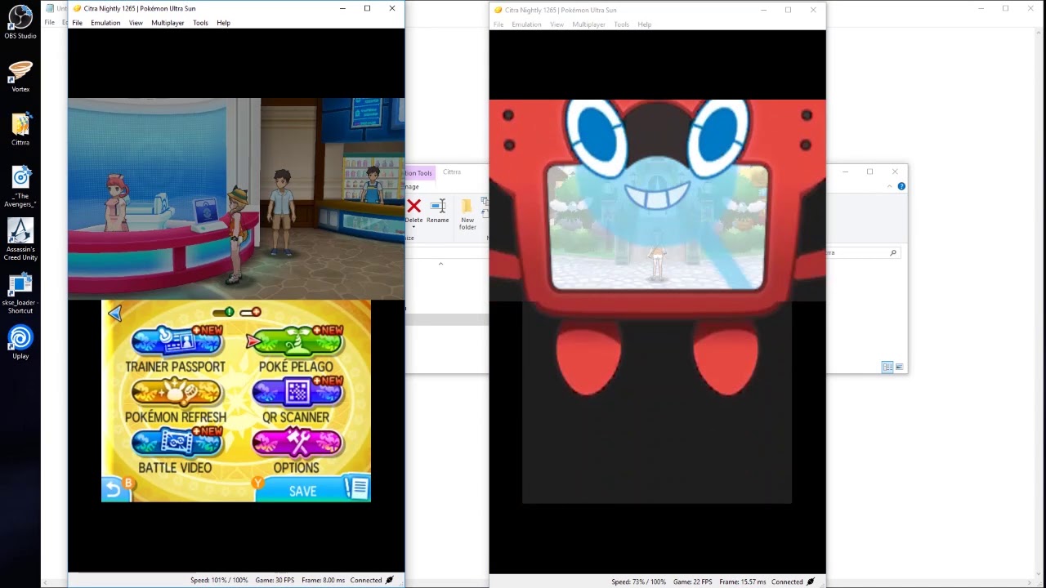Open Help menu in right Citra window

point(644,24)
